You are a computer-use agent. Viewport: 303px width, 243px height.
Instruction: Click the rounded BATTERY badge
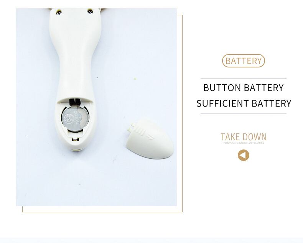243,61
